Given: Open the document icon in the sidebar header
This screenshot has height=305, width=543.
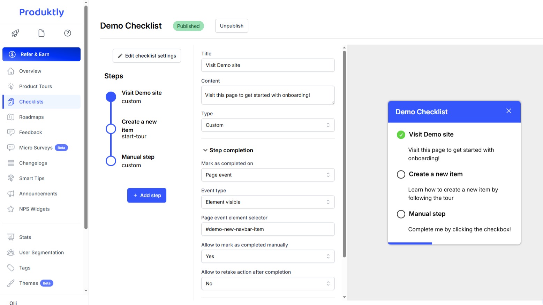Looking at the screenshot, I should [x=42, y=33].
